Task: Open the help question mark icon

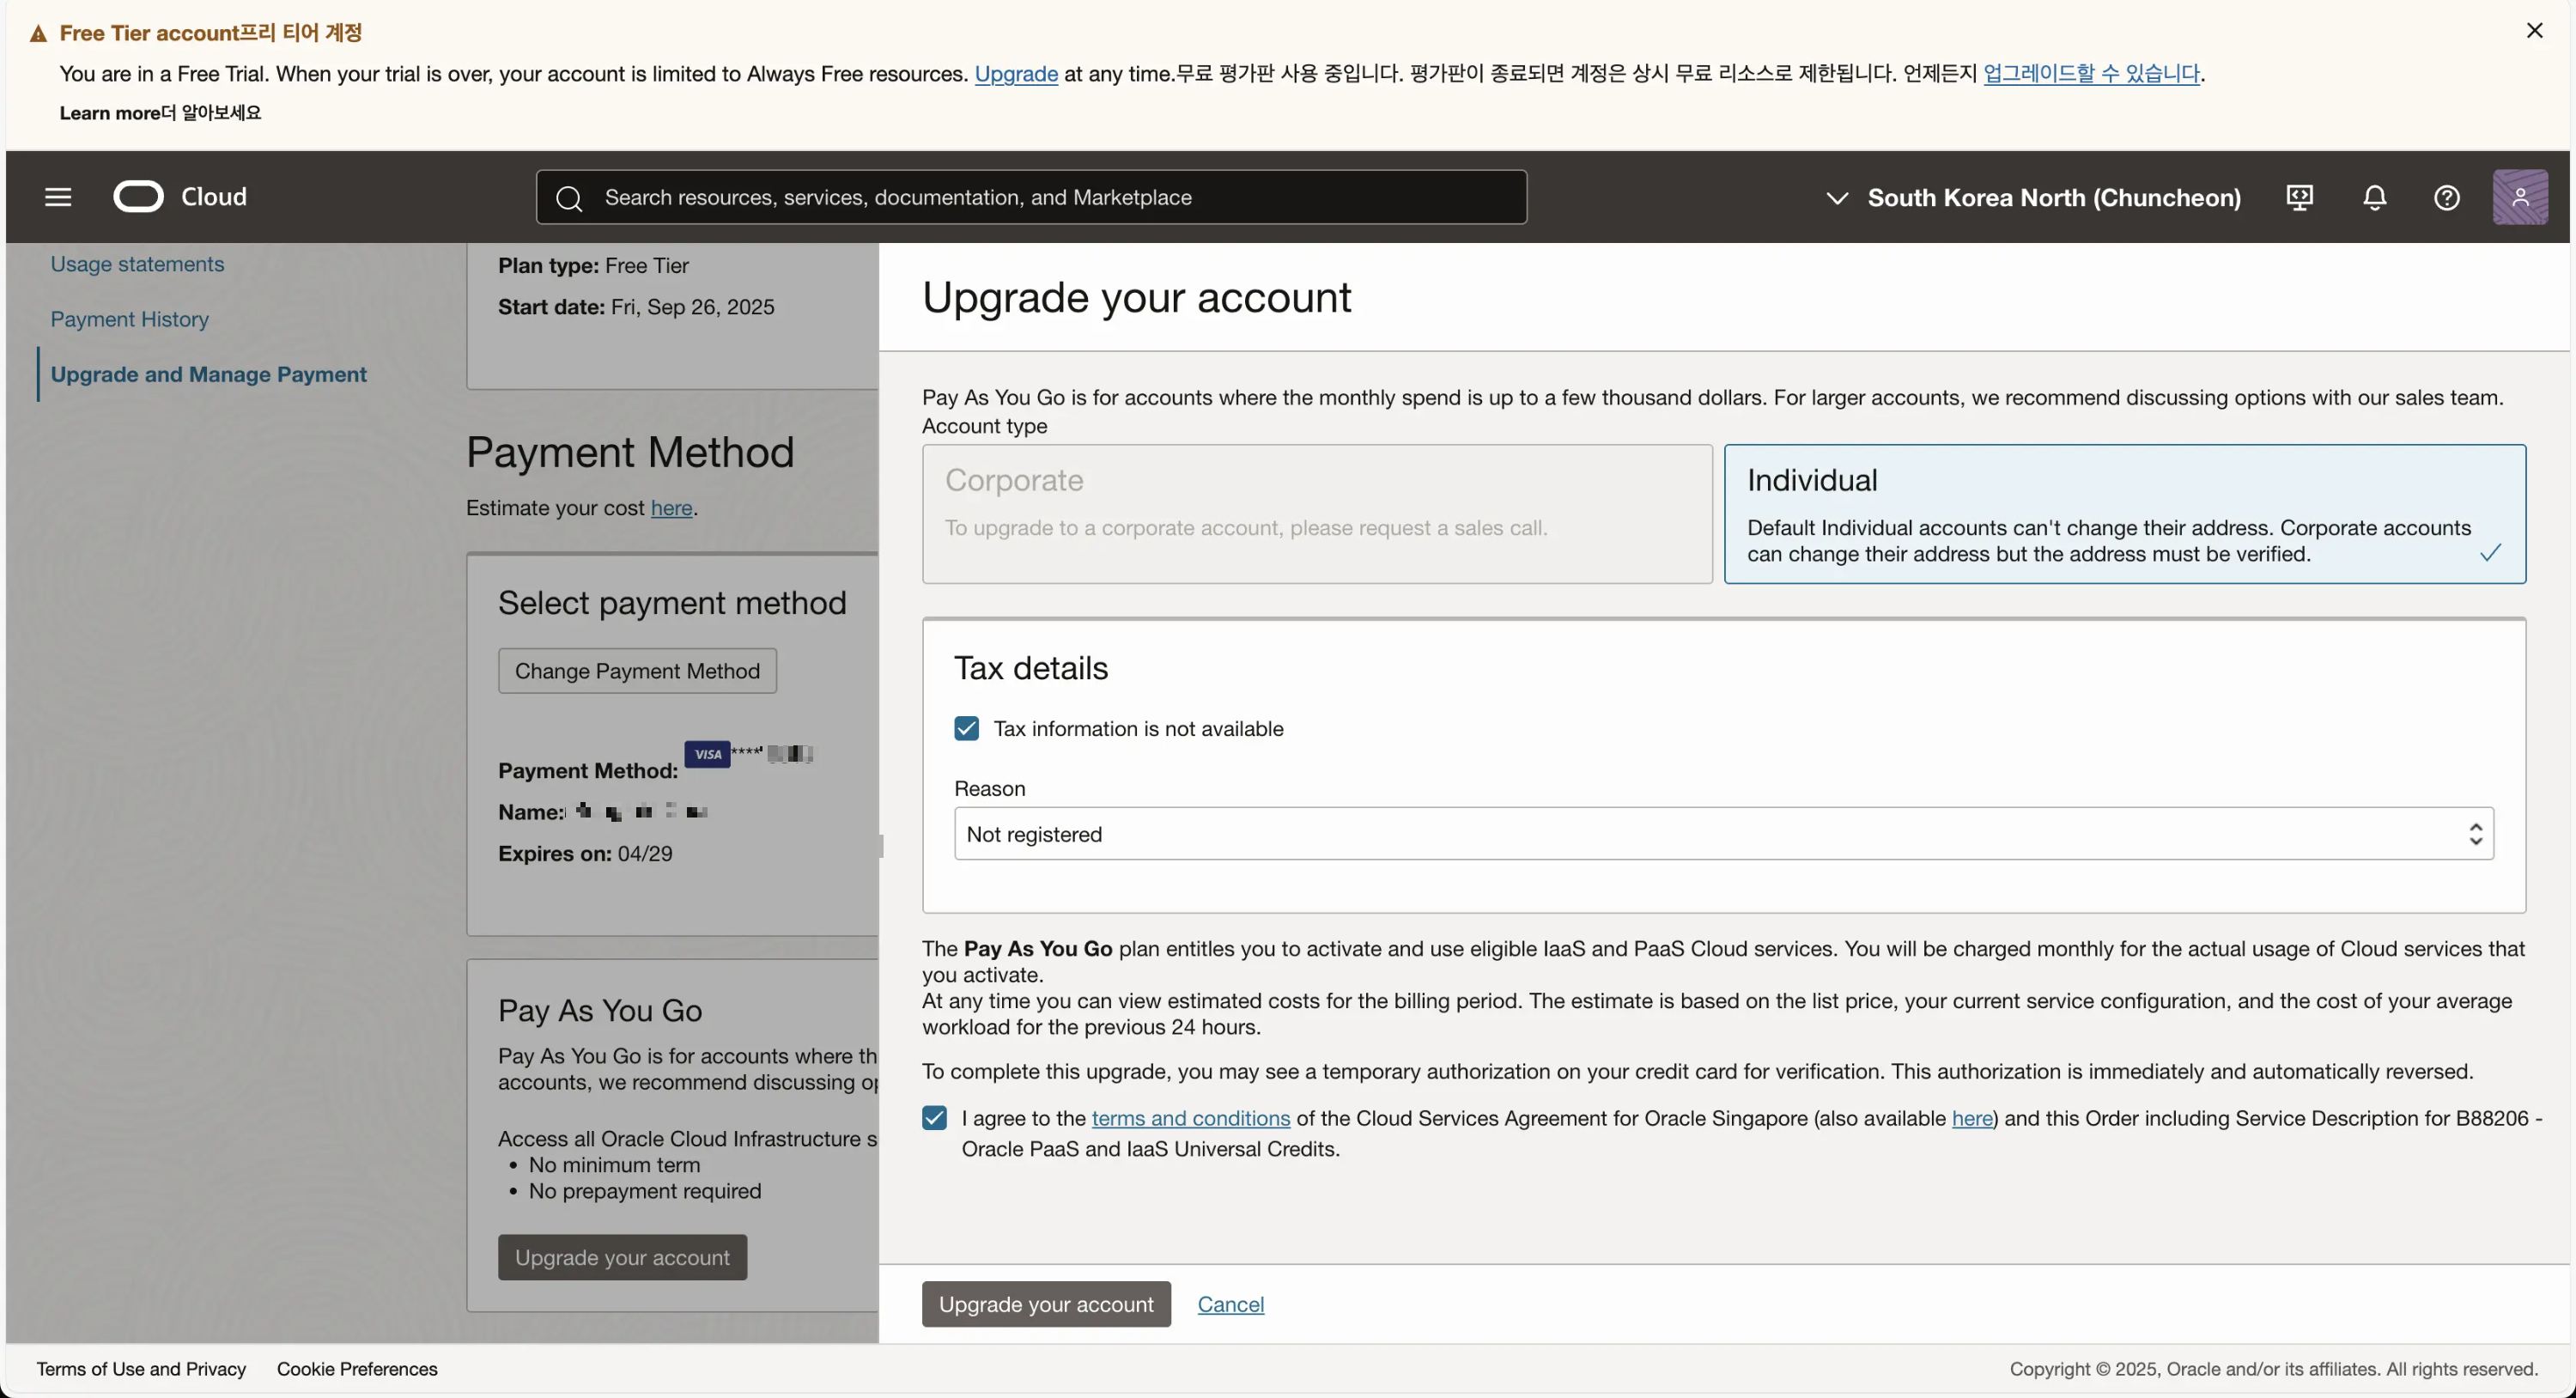Action: click(2446, 197)
